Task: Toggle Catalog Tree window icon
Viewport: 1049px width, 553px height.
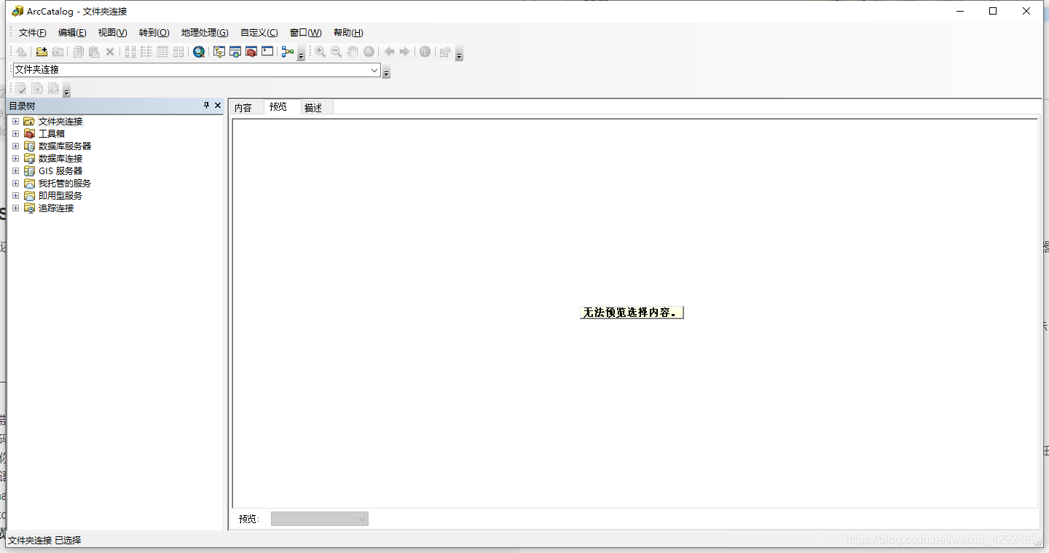Action: click(x=219, y=52)
